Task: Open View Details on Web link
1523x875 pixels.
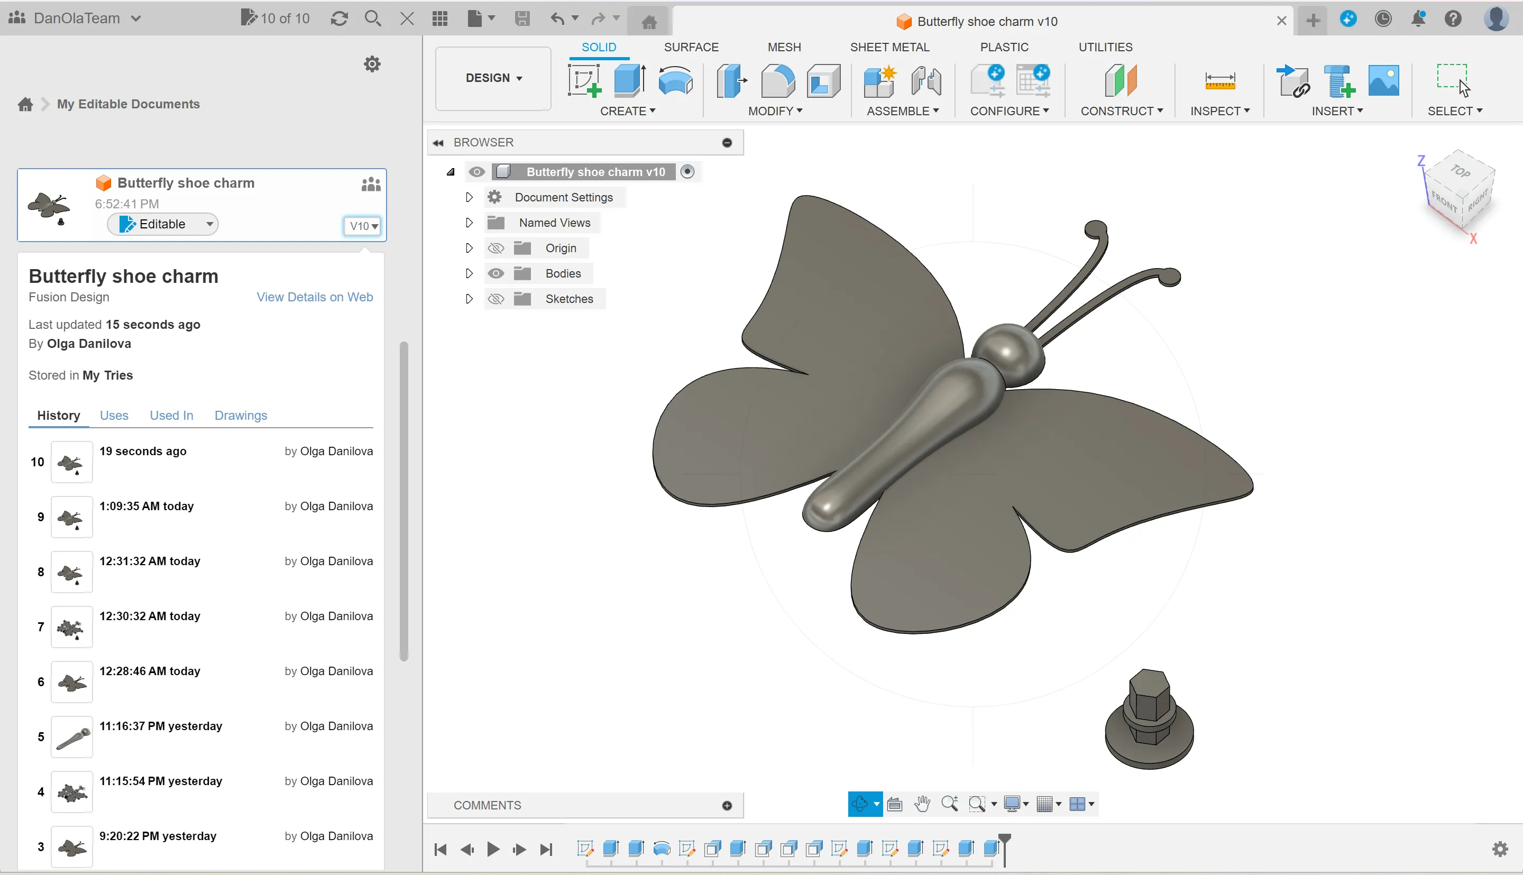Action: point(314,297)
